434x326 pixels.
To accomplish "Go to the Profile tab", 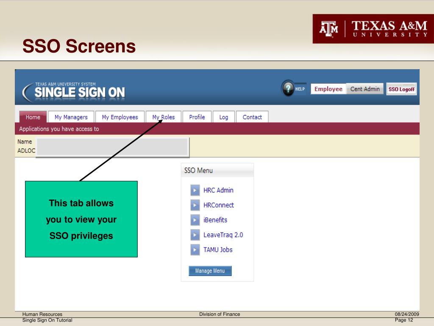I will [197, 117].
